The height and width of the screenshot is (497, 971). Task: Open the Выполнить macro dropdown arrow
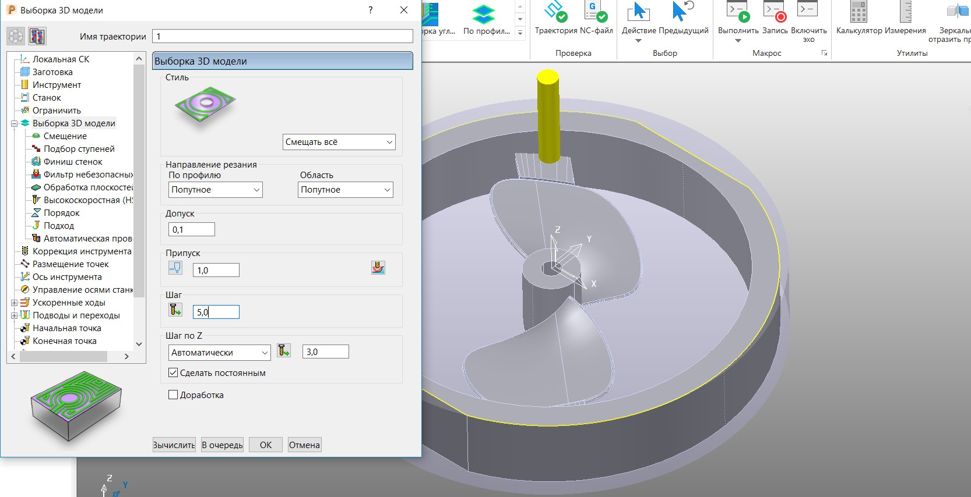tap(738, 41)
